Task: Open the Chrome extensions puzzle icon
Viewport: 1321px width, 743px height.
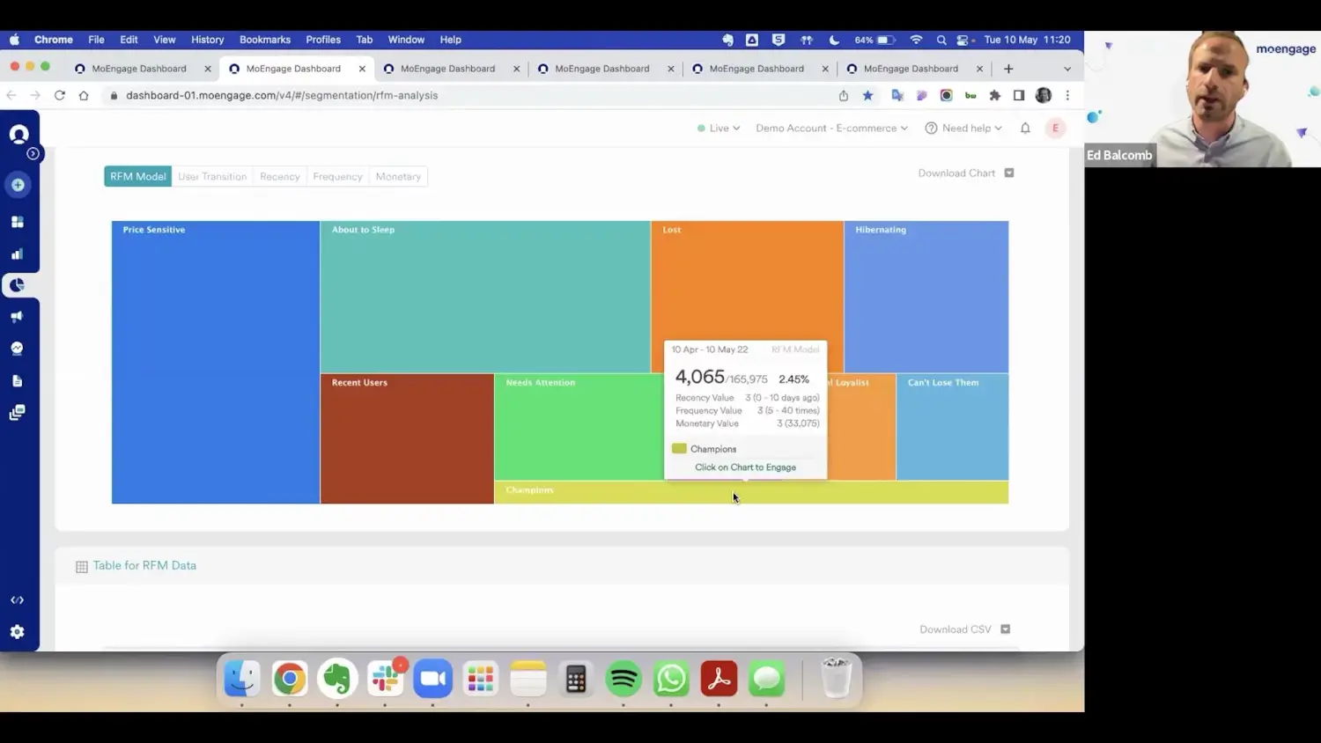Action: point(995,95)
